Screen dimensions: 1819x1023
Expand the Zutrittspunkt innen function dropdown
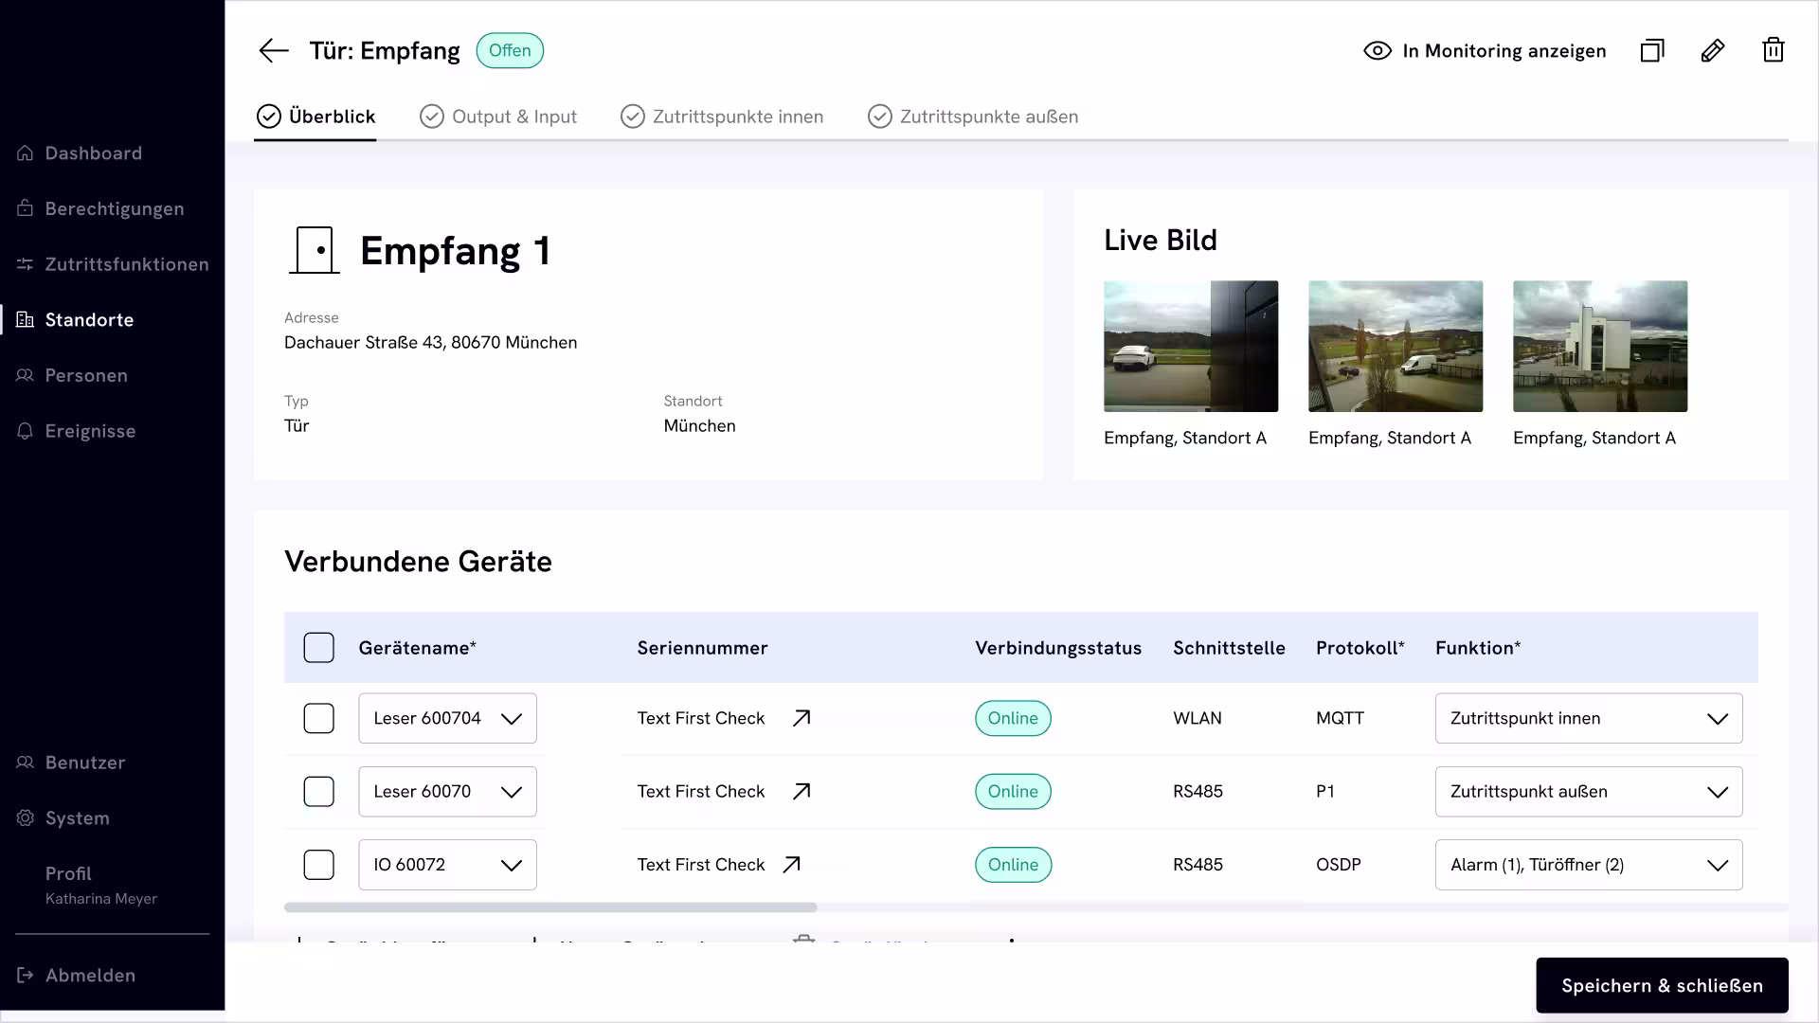[1589, 718]
